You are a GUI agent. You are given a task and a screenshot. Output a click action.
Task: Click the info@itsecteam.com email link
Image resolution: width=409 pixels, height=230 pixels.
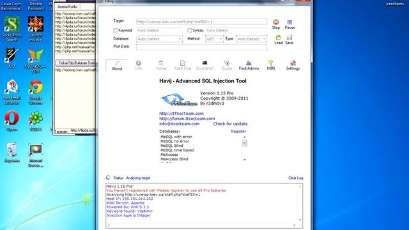(x=180, y=124)
